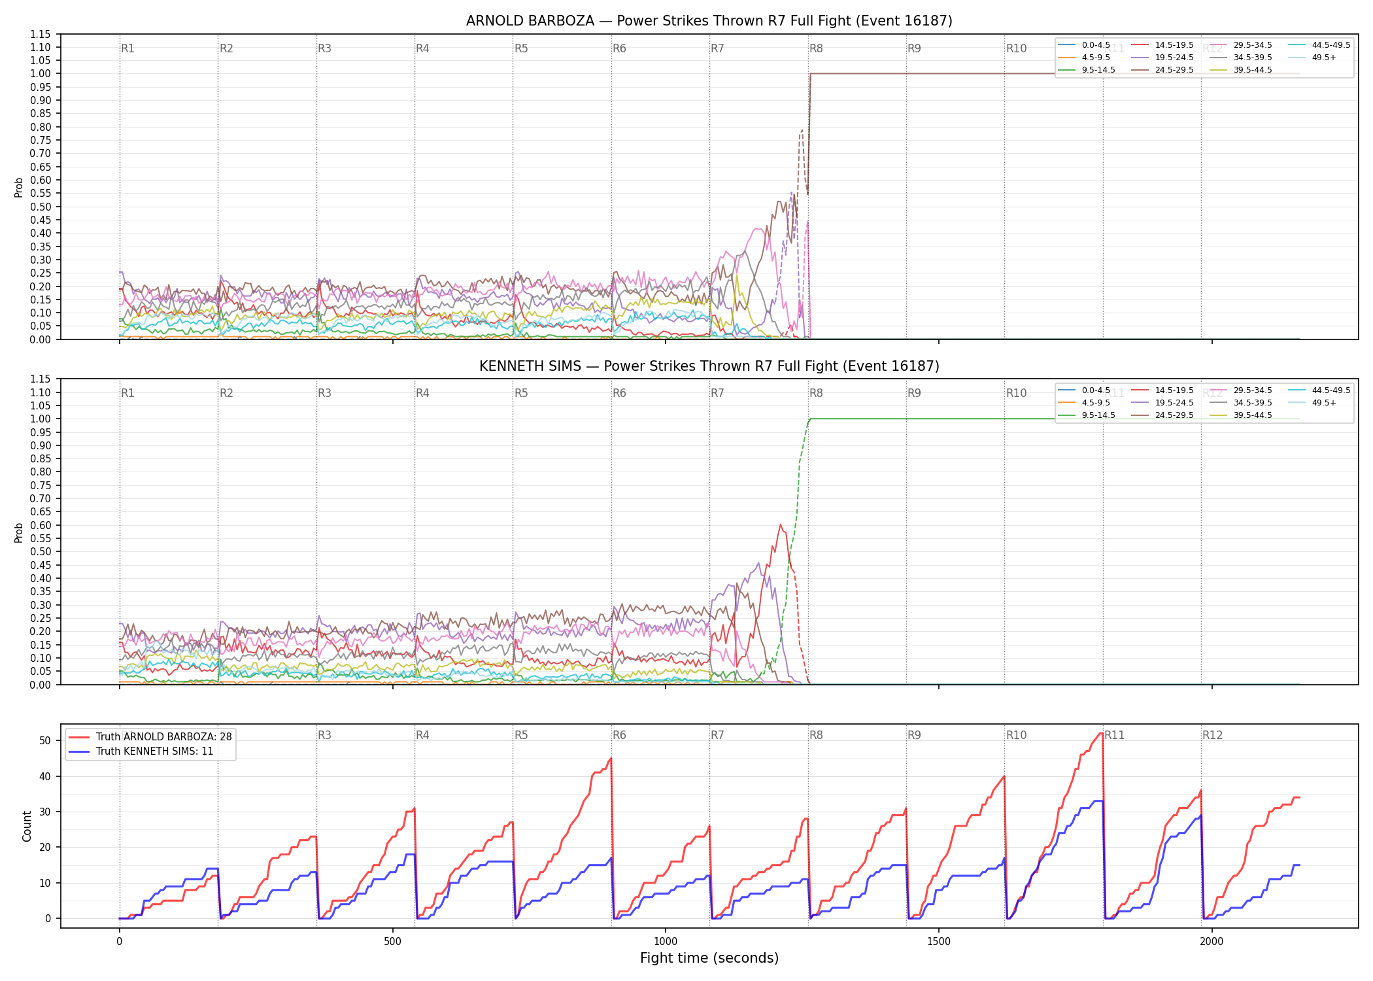The image size is (1373, 981).
Task: Click the R8 round marker in the Barboza chart
Action: click(816, 48)
